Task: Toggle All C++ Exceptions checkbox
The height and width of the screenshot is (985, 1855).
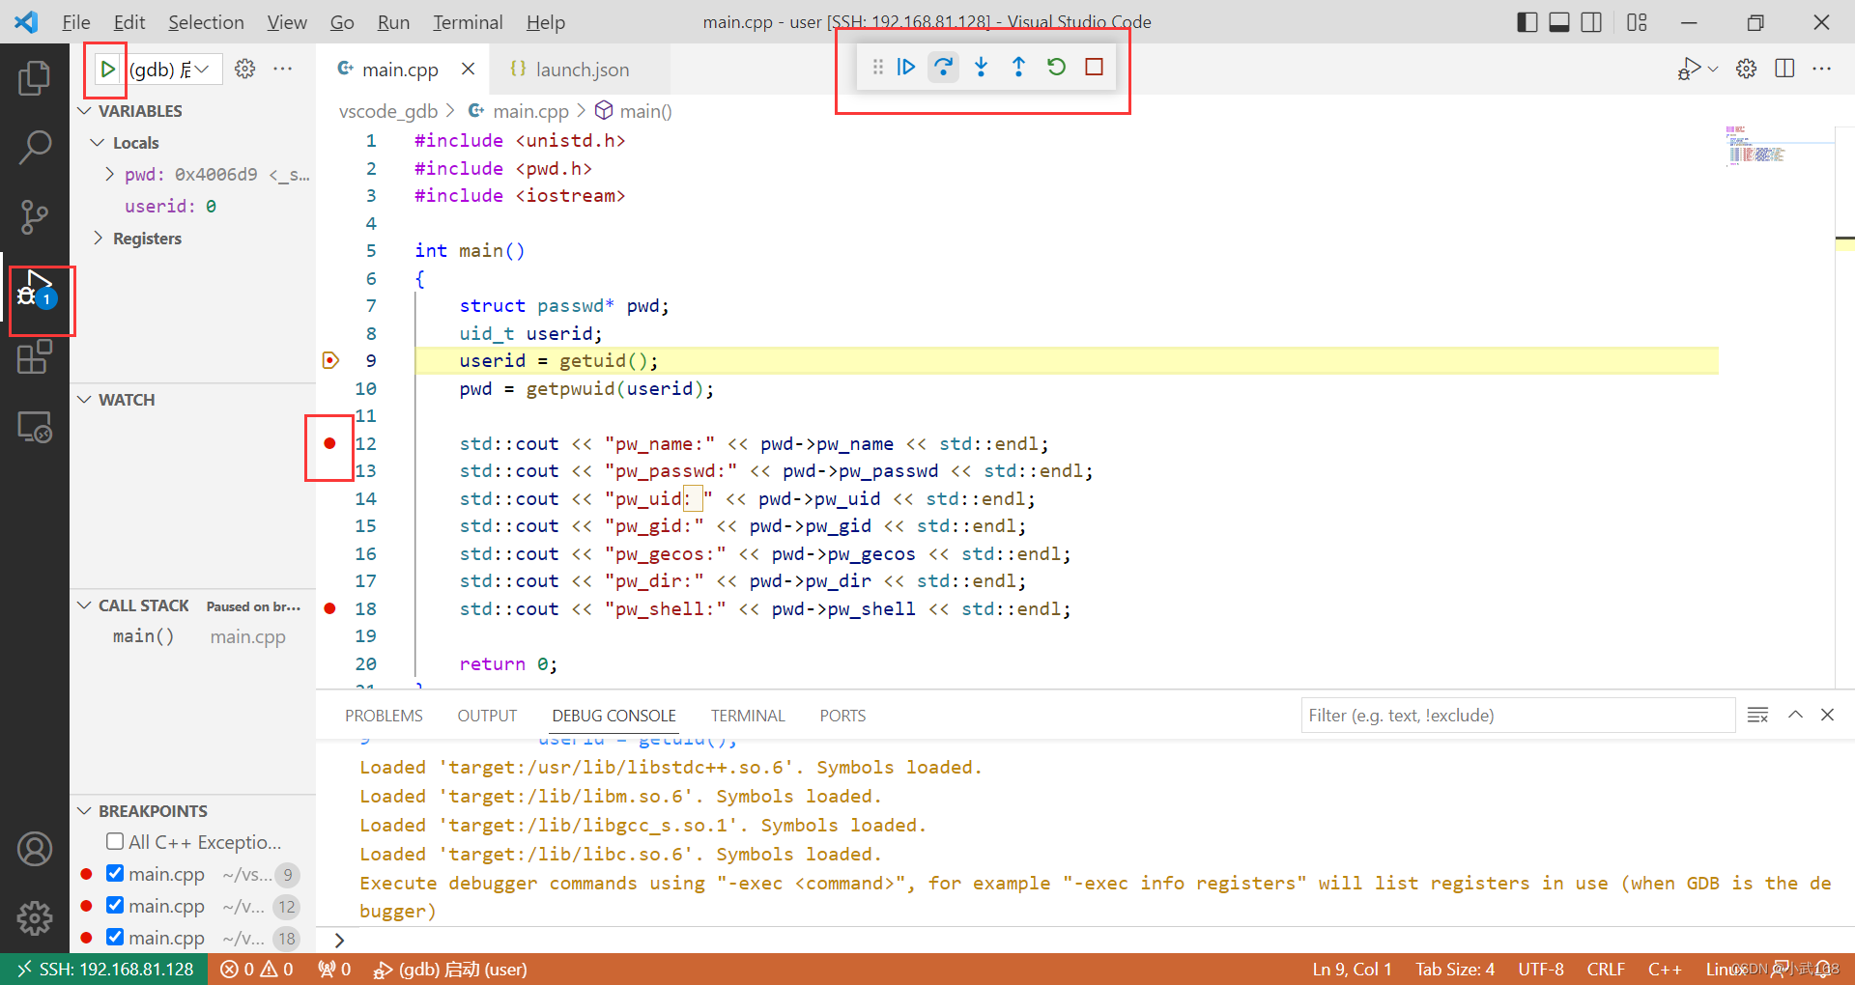Action: (x=115, y=841)
